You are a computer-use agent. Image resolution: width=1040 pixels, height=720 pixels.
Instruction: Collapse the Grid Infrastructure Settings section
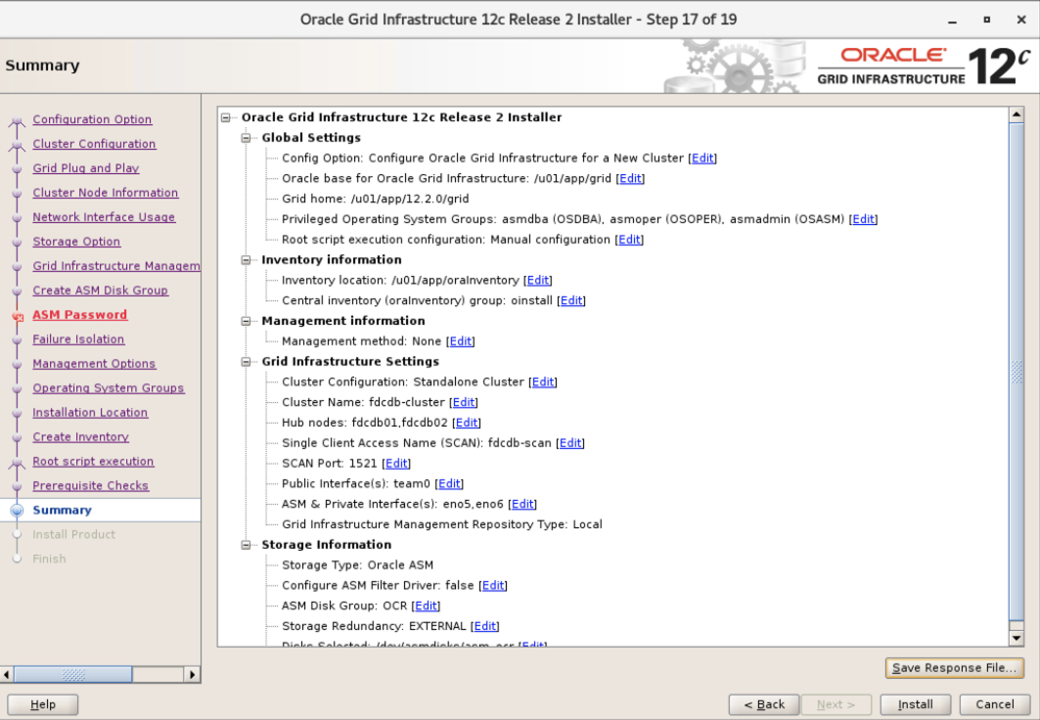pos(247,362)
